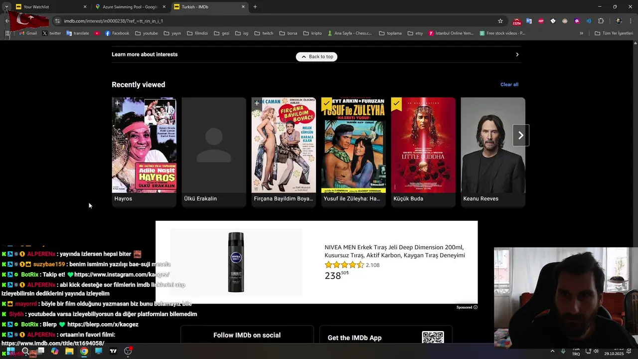Click the IMDb App QR code
The height and width of the screenshot is (359, 638).
point(433,337)
